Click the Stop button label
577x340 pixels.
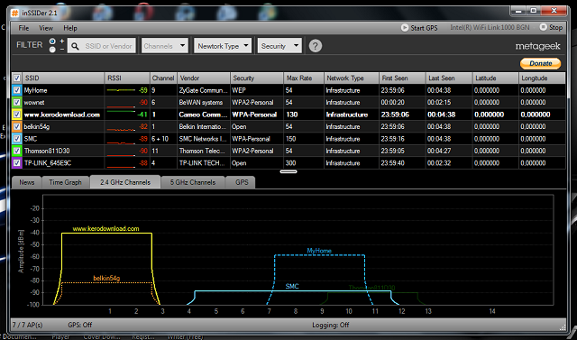point(555,27)
